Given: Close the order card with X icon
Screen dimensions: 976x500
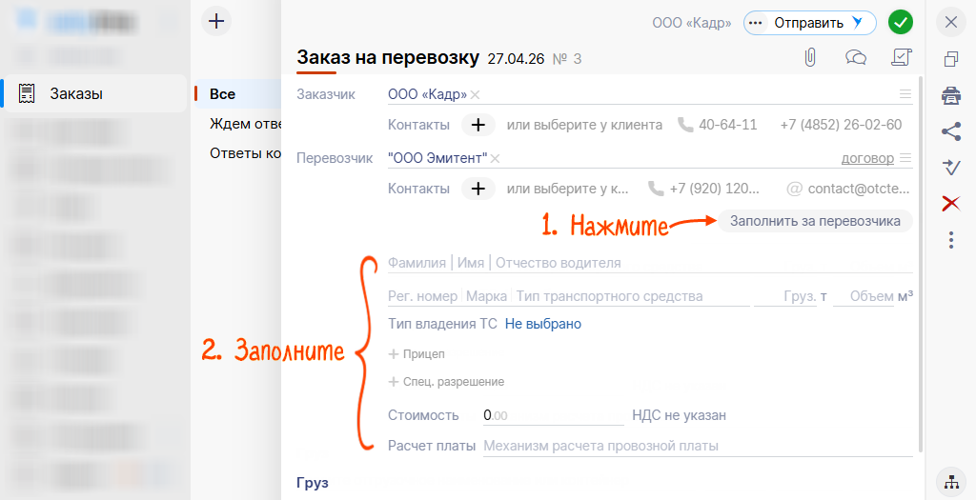Looking at the screenshot, I should coord(951,23).
